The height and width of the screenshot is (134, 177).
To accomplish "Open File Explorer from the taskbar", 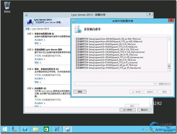I will pyautogui.click(x=36, y=129).
